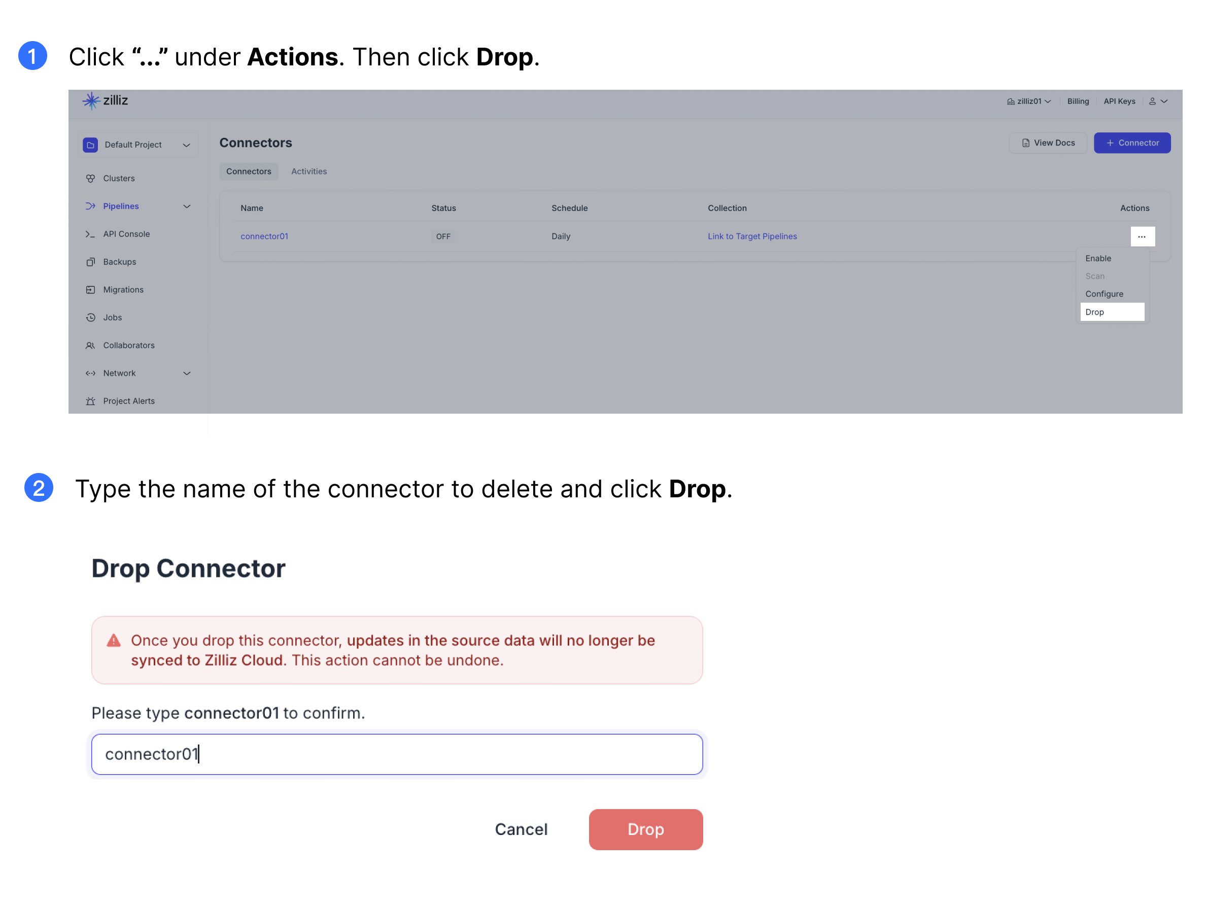Collapse the Pipelines section chevron
This screenshot has width=1207, height=911.
click(187, 207)
